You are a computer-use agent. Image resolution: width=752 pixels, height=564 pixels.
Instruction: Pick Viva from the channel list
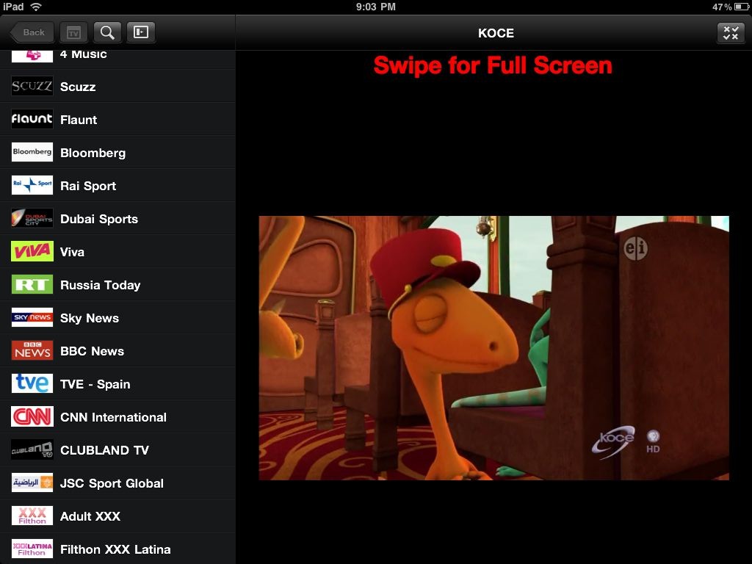[x=73, y=253]
